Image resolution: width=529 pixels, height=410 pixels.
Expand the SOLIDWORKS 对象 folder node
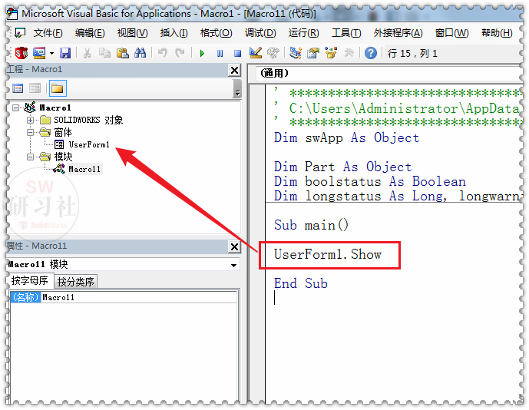click(31, 120)
